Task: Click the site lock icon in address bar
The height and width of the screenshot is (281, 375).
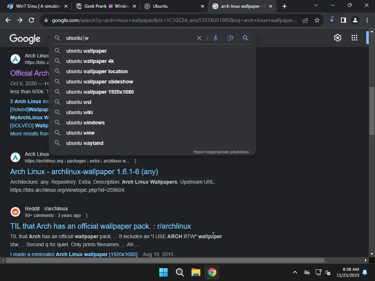Action: (46, 20)
